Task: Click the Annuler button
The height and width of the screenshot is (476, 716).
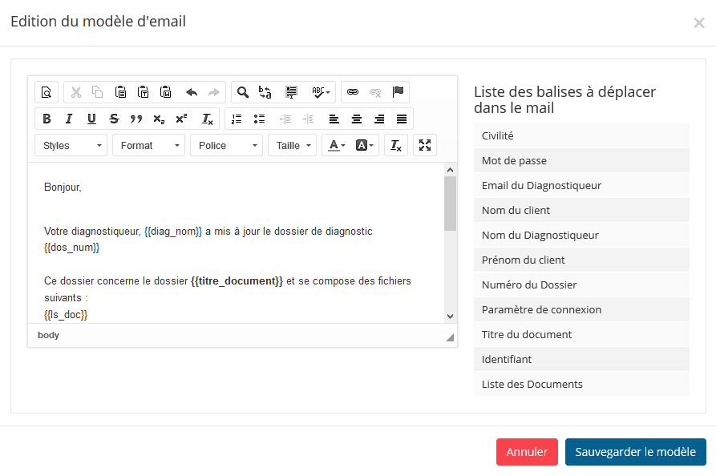Action: click(x=527, y=452)
